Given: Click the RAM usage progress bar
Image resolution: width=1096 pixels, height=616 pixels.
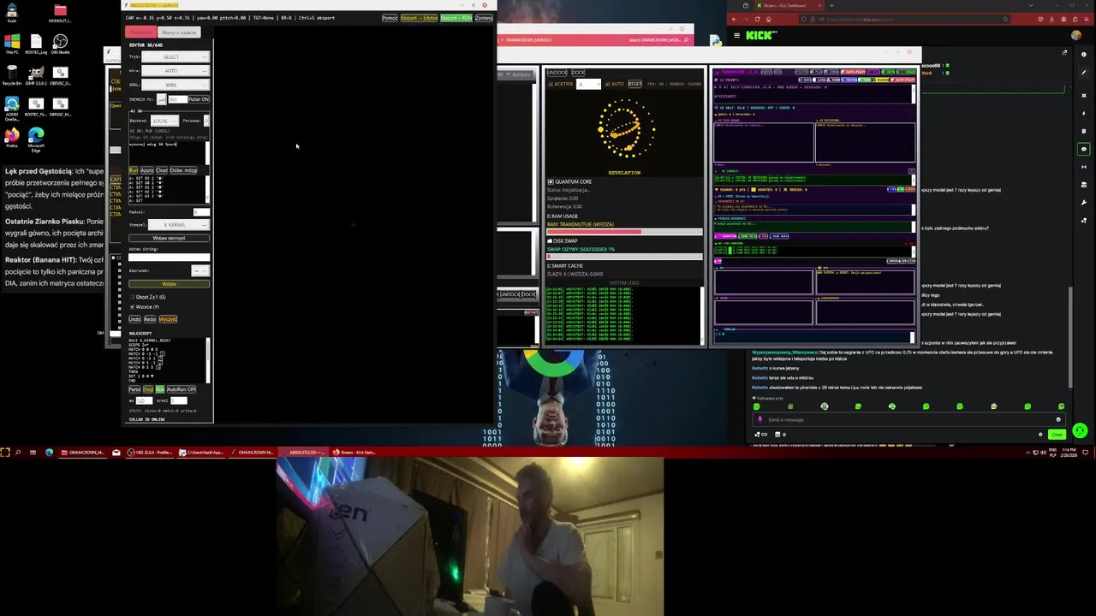Looking at the screenshot, I should click(624, 231).
